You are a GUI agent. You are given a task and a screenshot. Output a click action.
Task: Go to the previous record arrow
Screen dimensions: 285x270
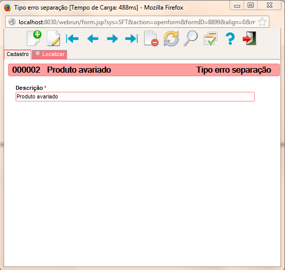click(93, 38)
